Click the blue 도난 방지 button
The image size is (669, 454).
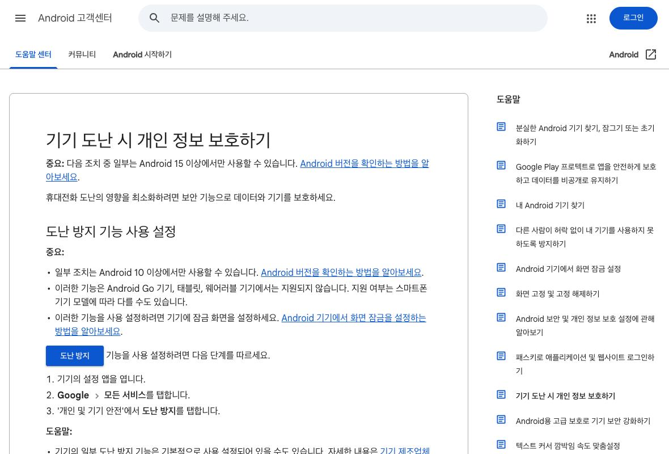75,356
